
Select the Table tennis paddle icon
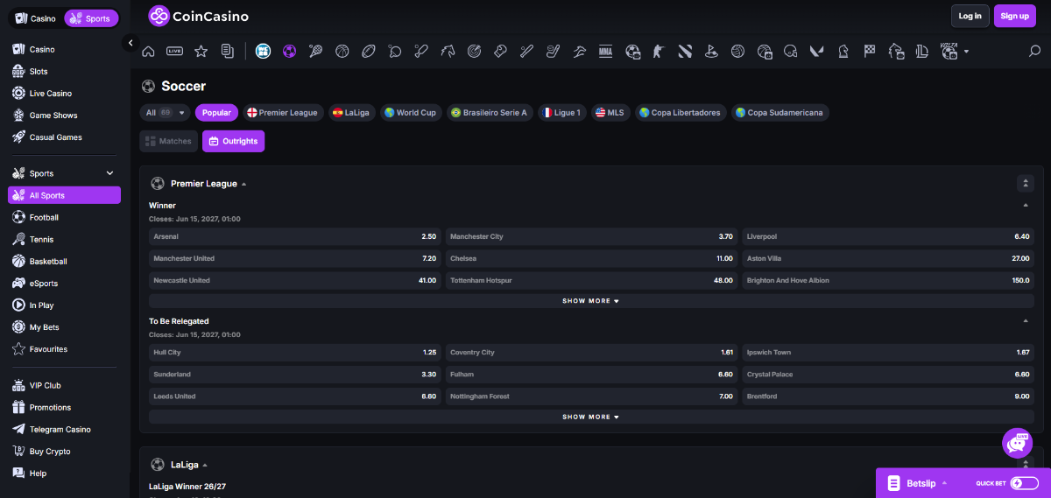click(394, 52)
